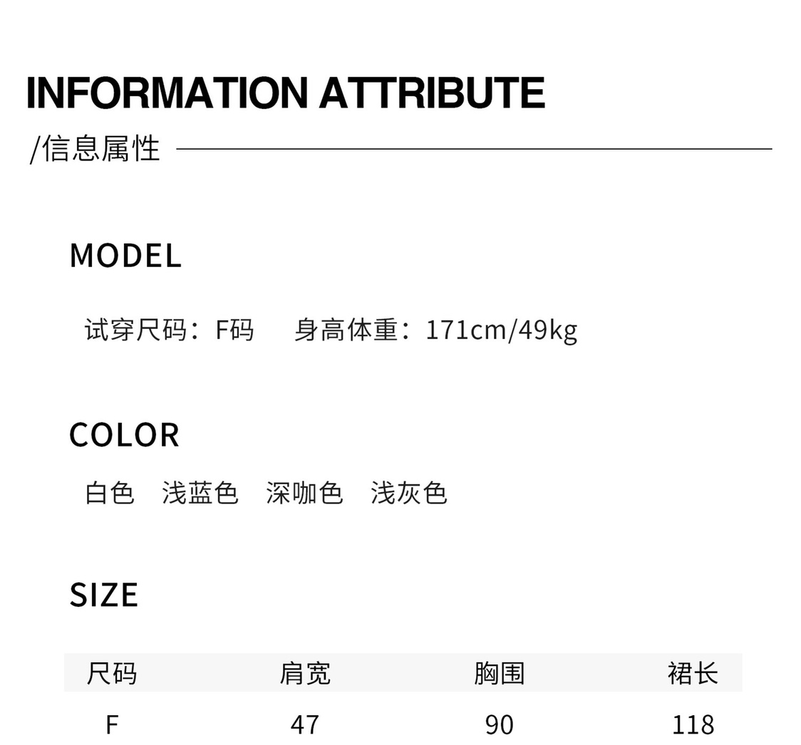The image size is (801, 745).
Task: Click the 裙长 column header
Action: click(x=693, y=673)
